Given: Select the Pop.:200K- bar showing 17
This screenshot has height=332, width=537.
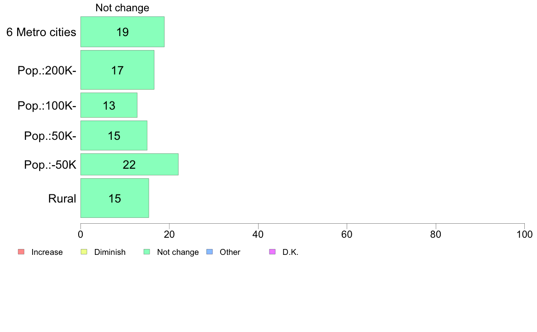Looking at the screenshot, I should point(118,70).
